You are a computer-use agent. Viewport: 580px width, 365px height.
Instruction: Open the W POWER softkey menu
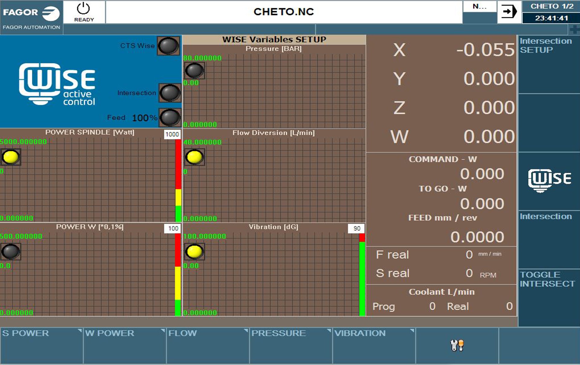click(124, 345)
